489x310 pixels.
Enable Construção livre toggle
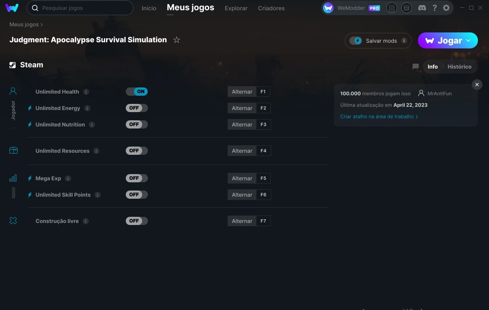point(136,221)
